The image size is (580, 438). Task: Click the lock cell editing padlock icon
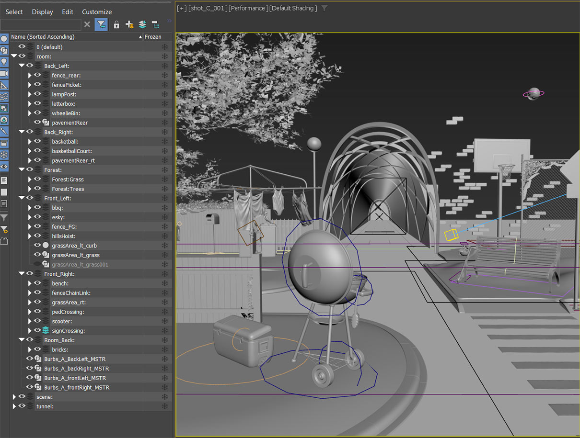[x=116, y=25]
